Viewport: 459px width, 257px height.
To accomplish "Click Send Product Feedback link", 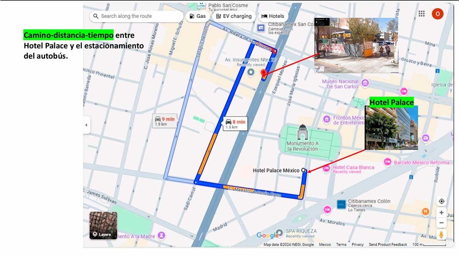I will coord(388,245).
